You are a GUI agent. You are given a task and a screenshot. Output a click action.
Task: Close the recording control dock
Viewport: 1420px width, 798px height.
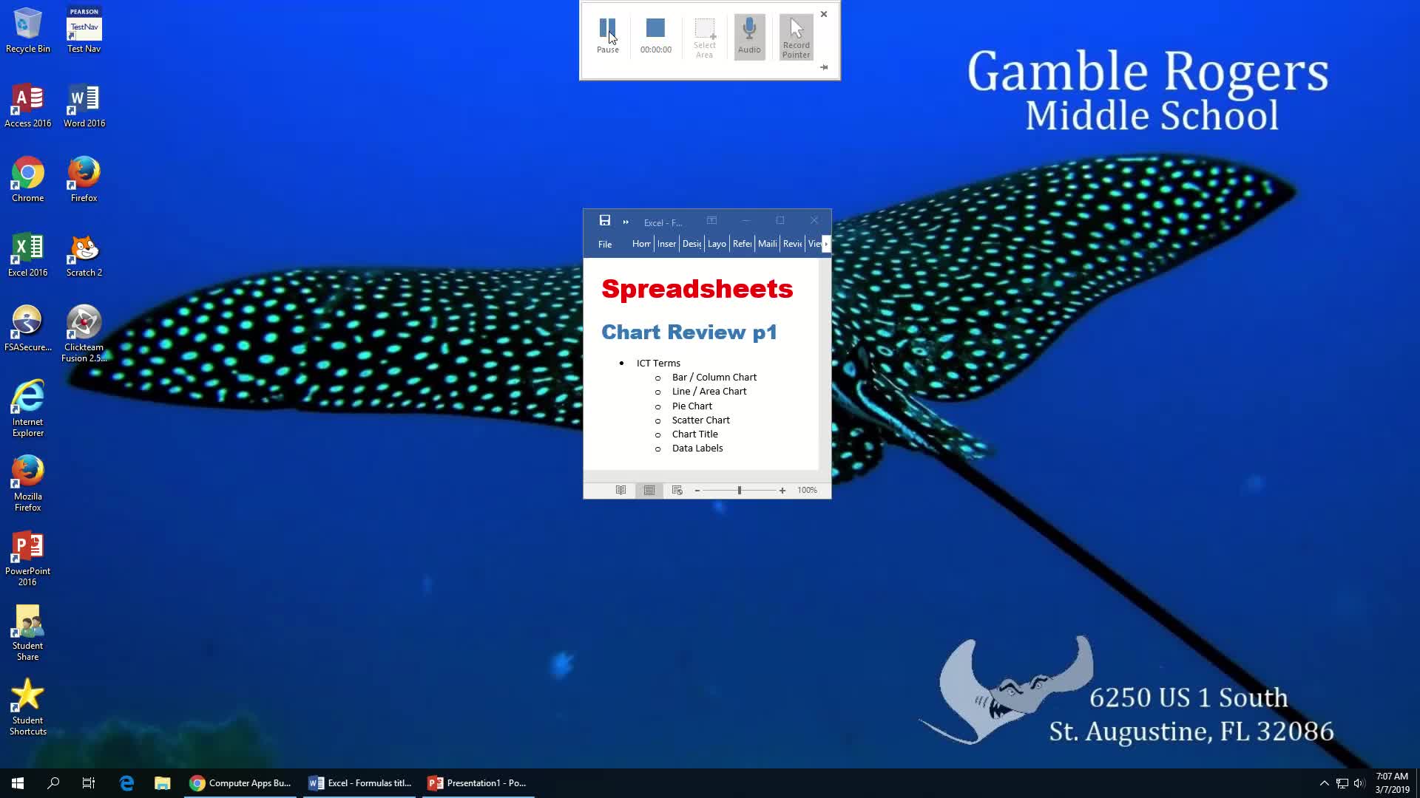(824, 14)
